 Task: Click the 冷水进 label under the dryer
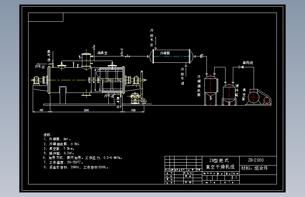109,96
